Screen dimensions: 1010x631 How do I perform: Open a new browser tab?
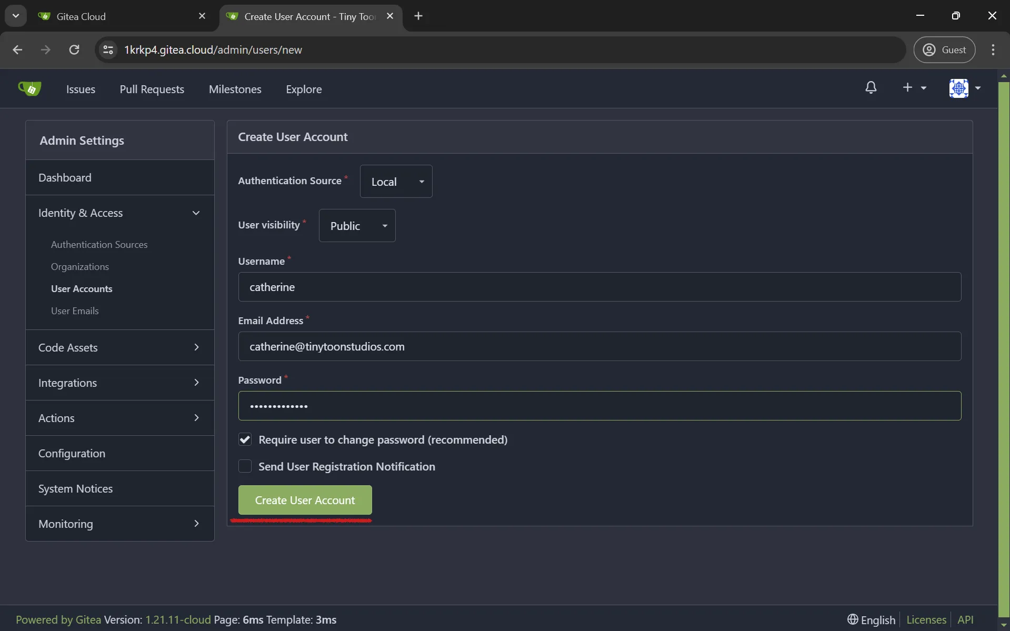tap(418, 16)
